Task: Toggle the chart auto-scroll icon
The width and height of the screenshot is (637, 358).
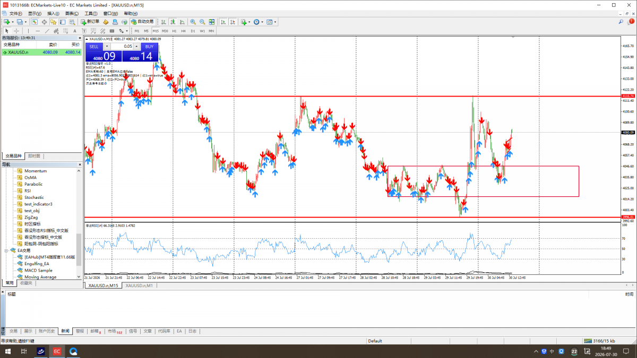Action: click(x=223, y=22)
